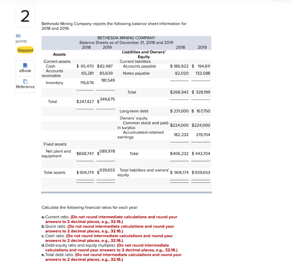Click Accounts receivable 2018 value 65,281
The width and height of the screenshot is (293, 266).
point(88,73)
